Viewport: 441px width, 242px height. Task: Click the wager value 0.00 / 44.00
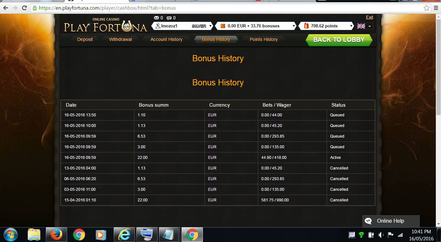pyautogui.click(x=272, y=115)
